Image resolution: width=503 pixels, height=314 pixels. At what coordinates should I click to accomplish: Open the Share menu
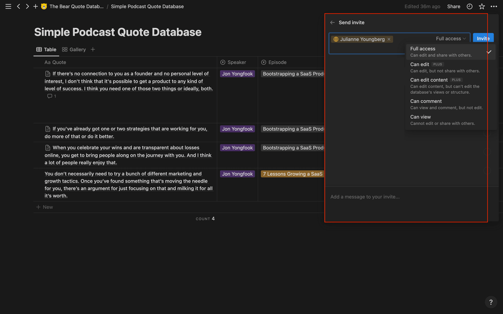pyautogui.click(x=454, y=6)
